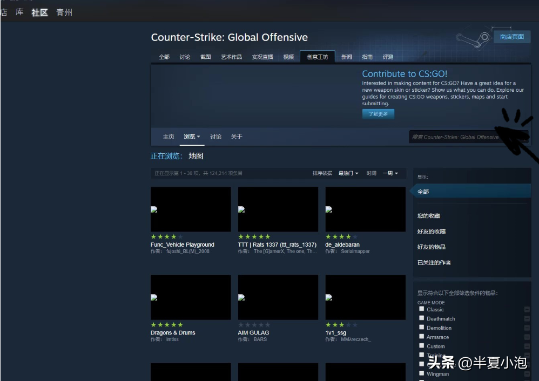Screen dimensions: 539x381
Task: Open the de_aldebaran map thumbnail
Action: pyautogui.click(x=366, y=209)
